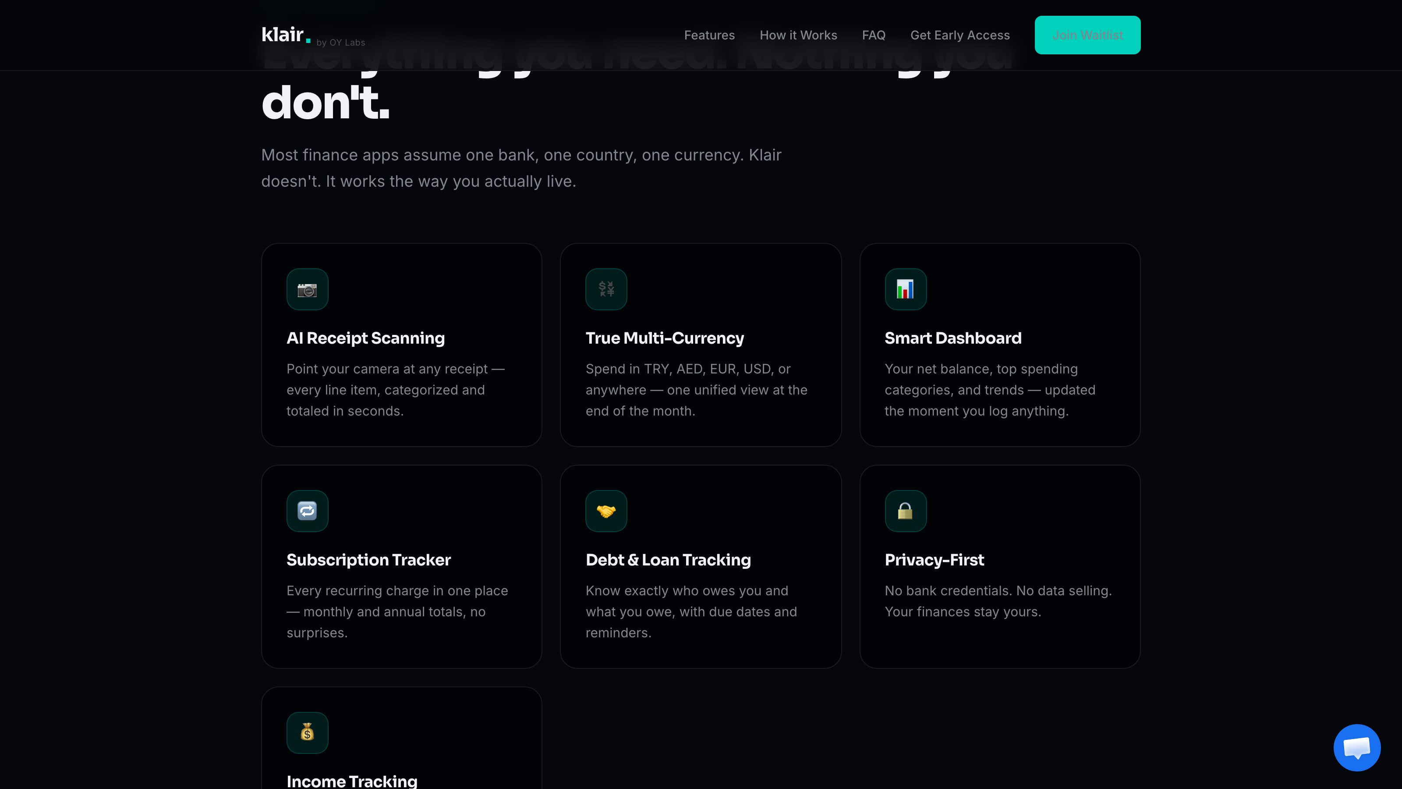
Task: Click the large 'don't.' headline text
Action: pos(326,103)
